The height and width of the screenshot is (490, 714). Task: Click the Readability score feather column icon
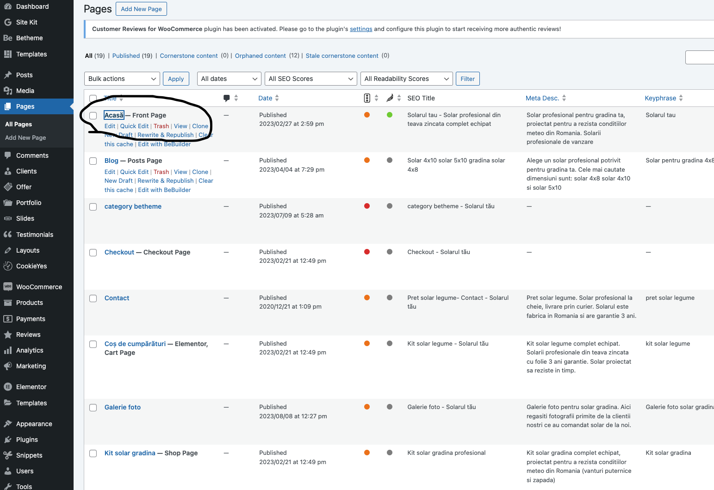(390, 98)
